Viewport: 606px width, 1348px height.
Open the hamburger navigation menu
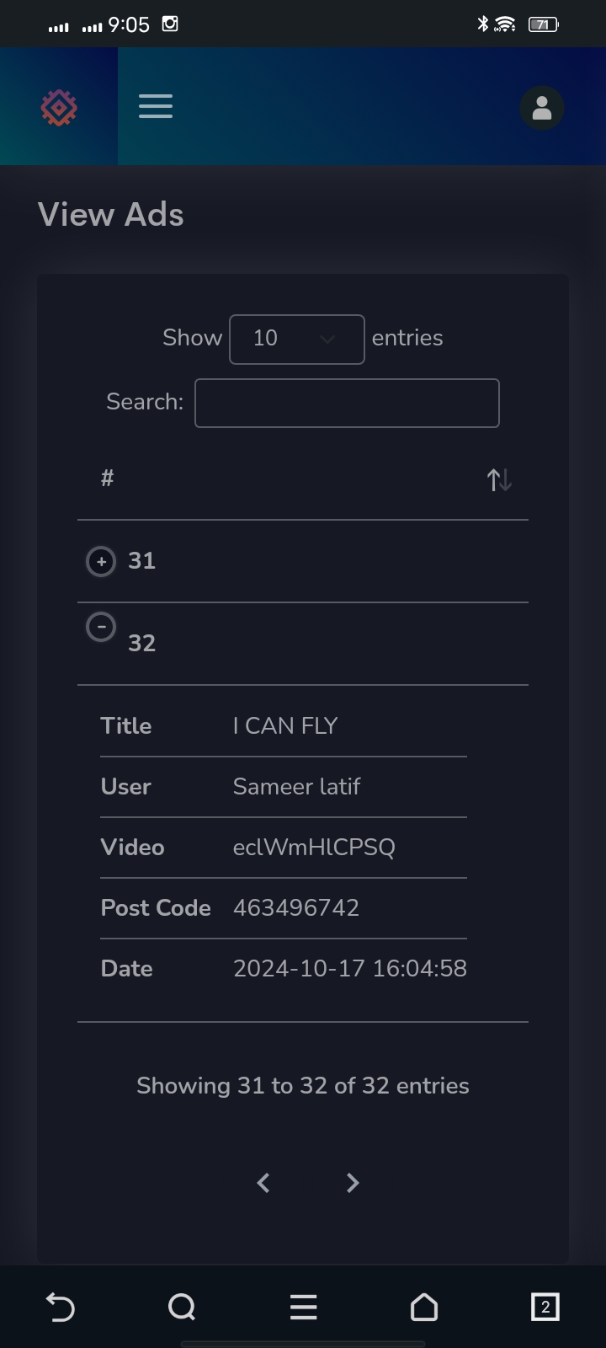(x=156, y=106)
